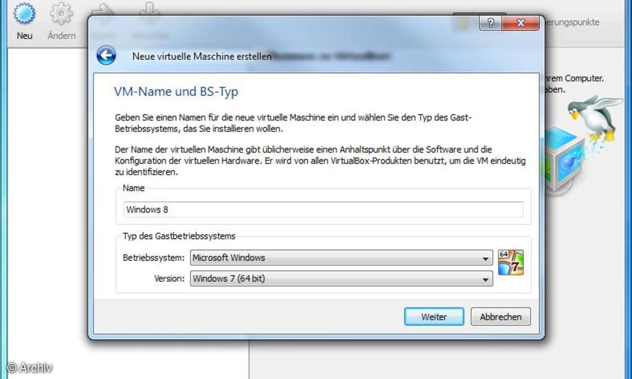The image size is (632, 379).
Task: Click the Windows 7 64-bit OS icon
Action: pyautogui.click(x=511, y=262)
